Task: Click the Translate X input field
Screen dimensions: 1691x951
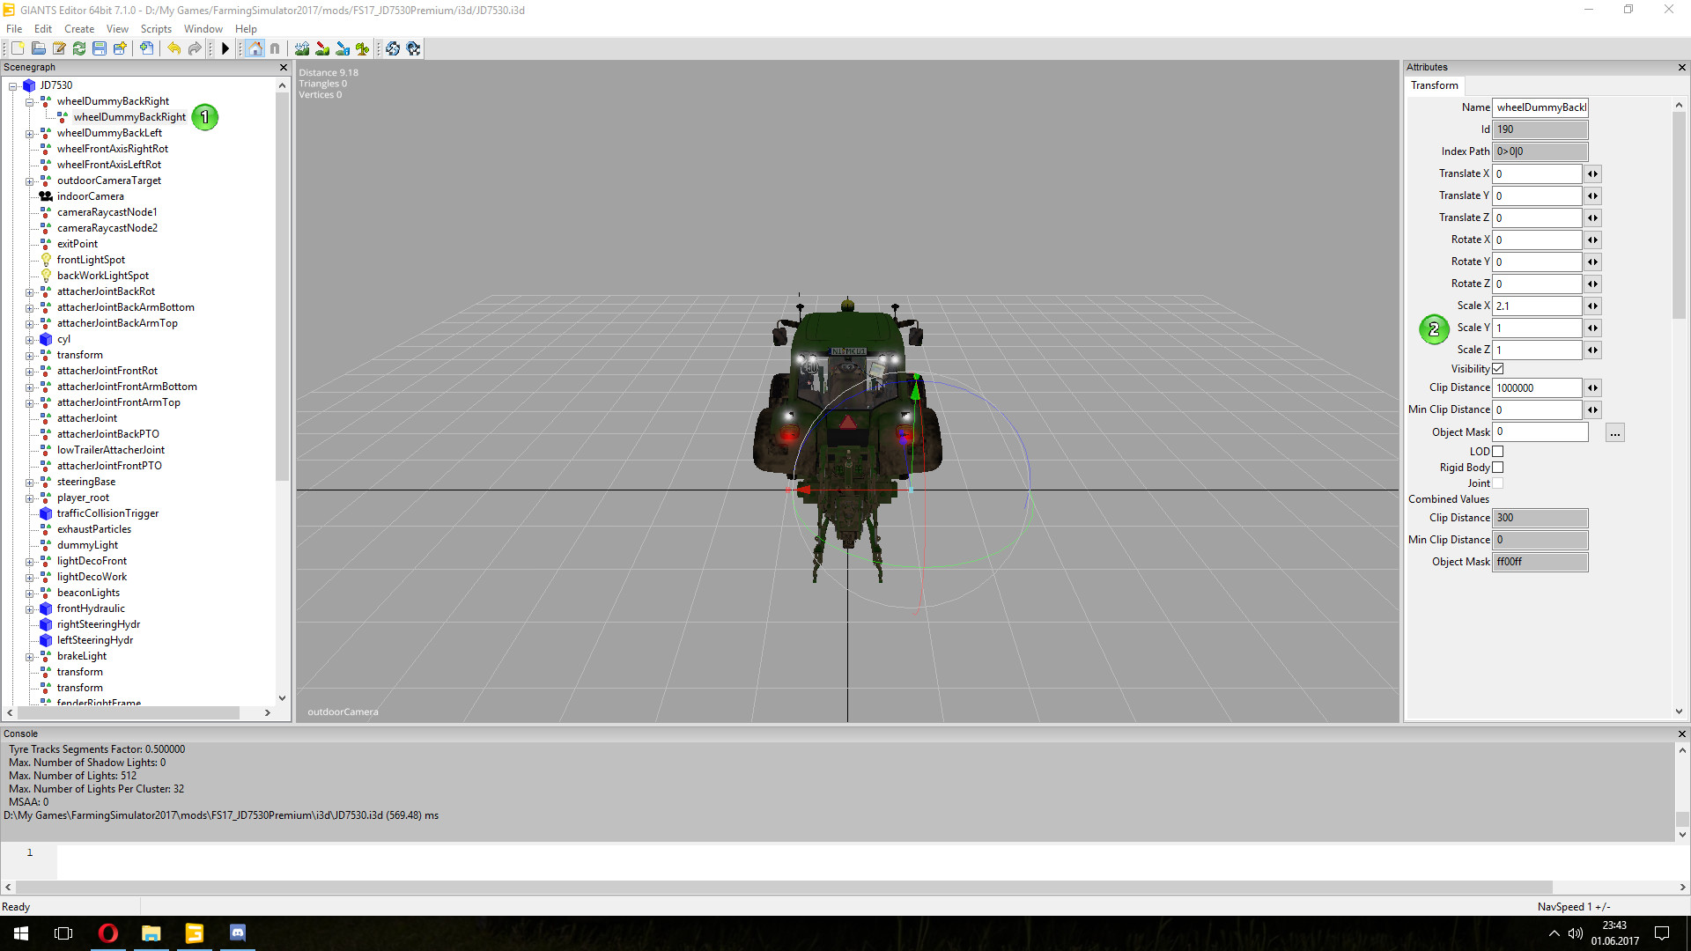Action: [x=1537, y=173]
